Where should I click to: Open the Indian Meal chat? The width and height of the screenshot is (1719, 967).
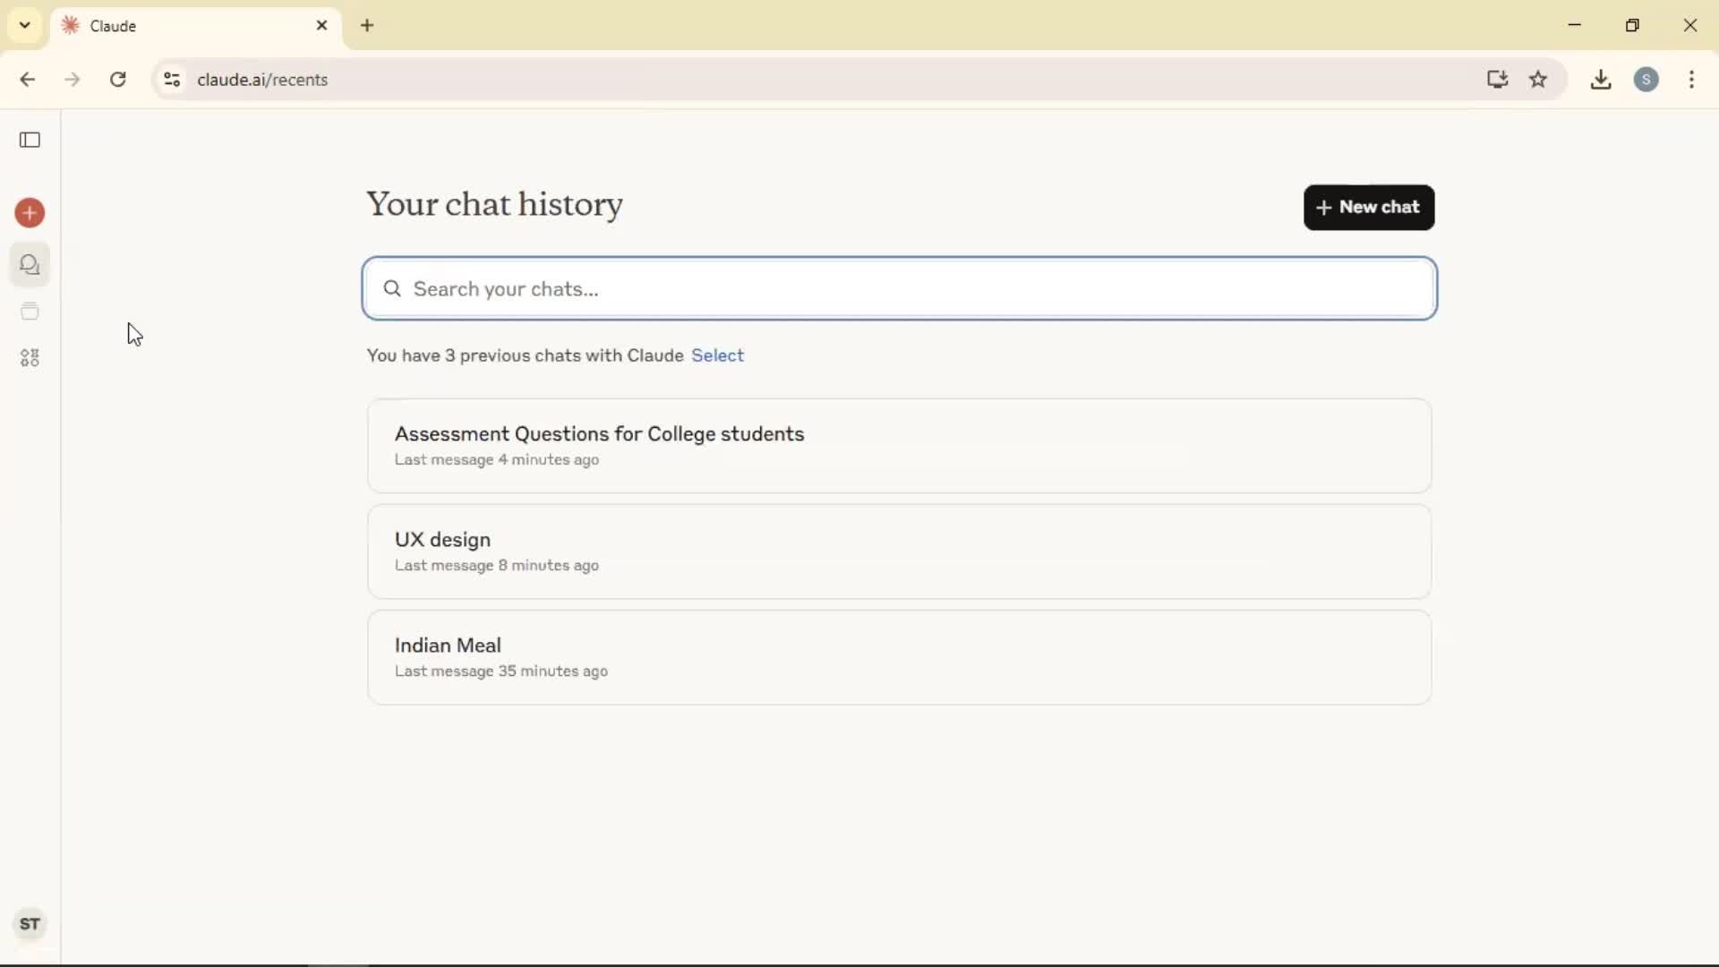point(899,657)
